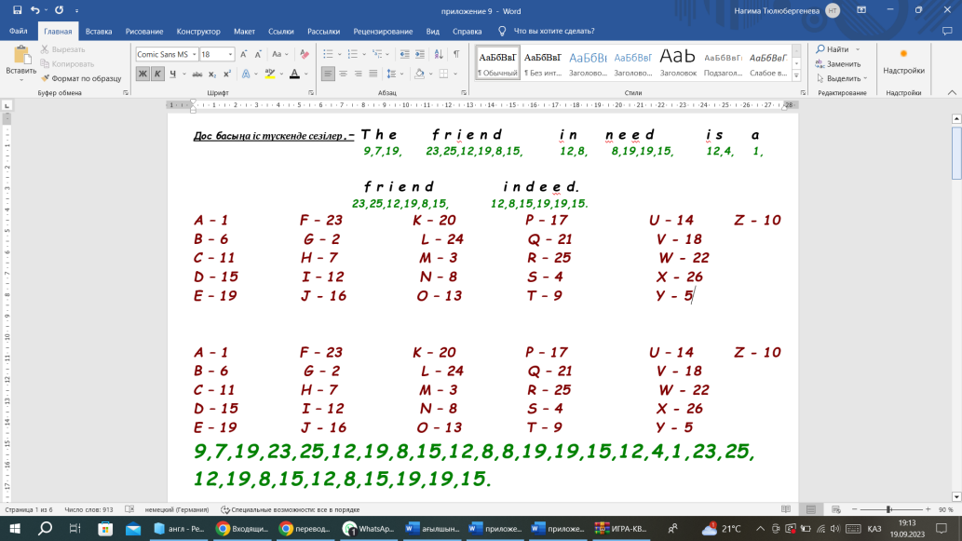
Task: Open the ribbon display options icon
Action: [861, 10]
